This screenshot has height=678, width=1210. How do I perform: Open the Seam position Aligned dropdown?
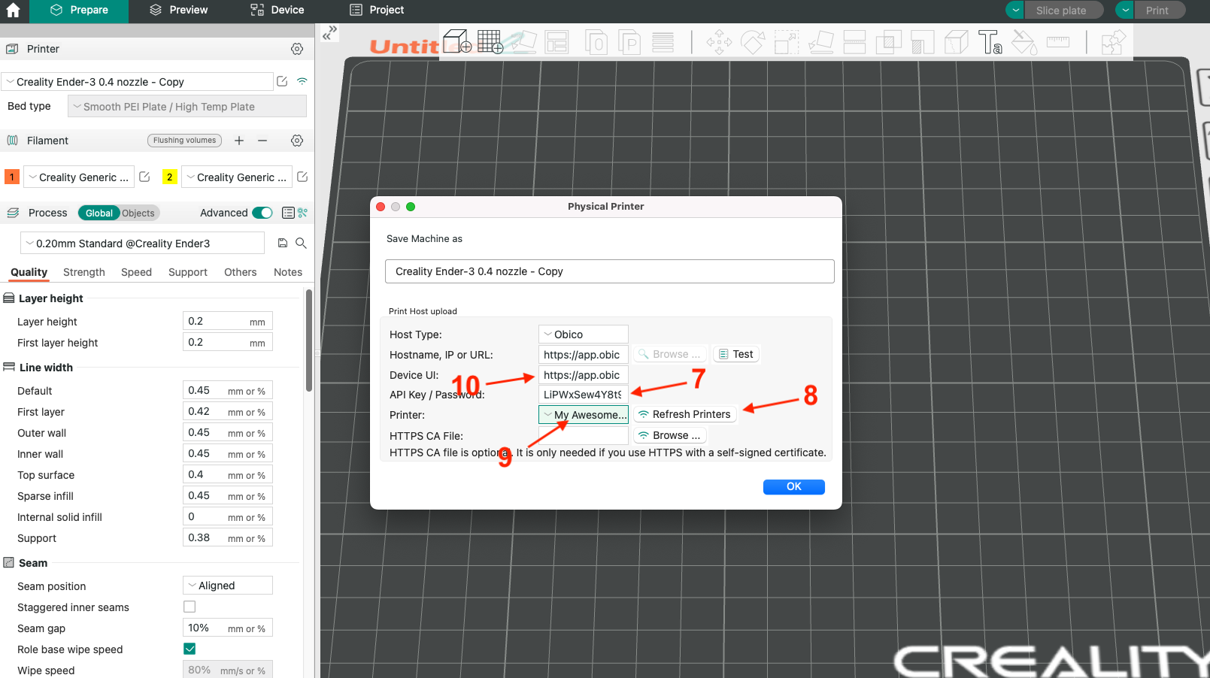(x=228, y=586)
